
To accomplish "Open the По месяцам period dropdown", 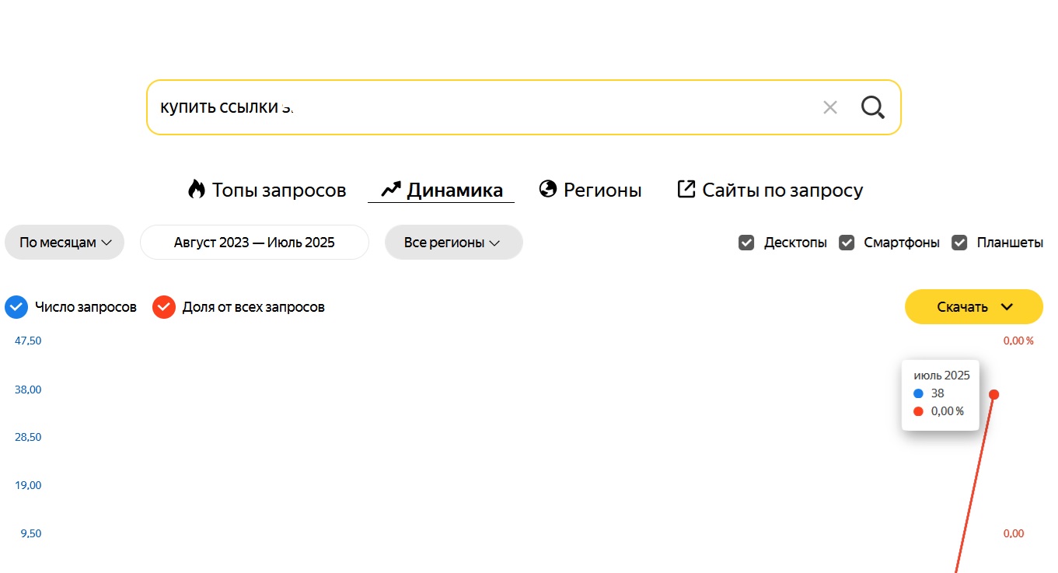I will 65,243.
